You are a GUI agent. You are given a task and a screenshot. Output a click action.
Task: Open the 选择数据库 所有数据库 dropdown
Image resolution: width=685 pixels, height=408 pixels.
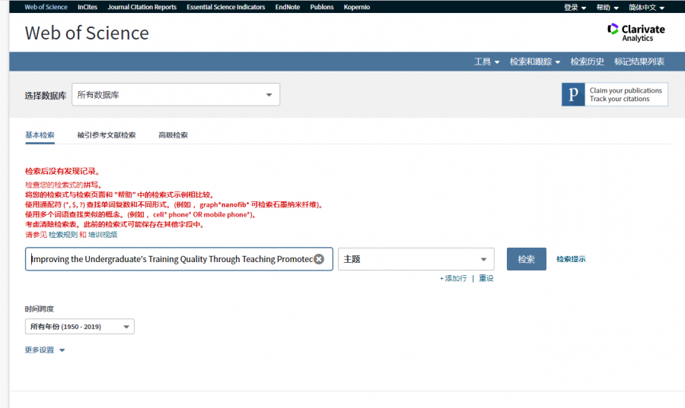[176, 94]
